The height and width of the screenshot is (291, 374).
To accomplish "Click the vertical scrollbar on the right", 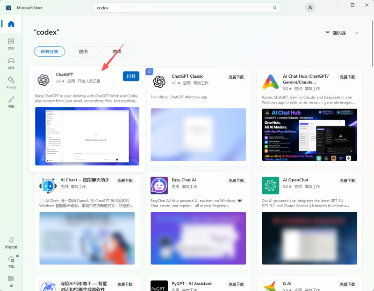I will 372,44.
